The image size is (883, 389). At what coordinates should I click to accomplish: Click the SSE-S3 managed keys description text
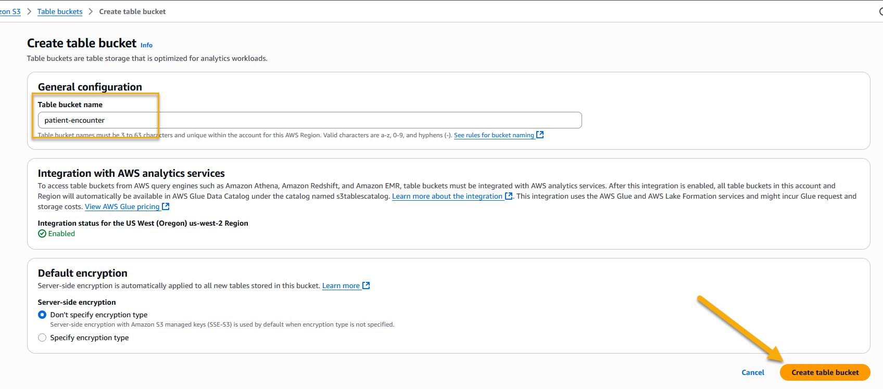pos(222,325)
